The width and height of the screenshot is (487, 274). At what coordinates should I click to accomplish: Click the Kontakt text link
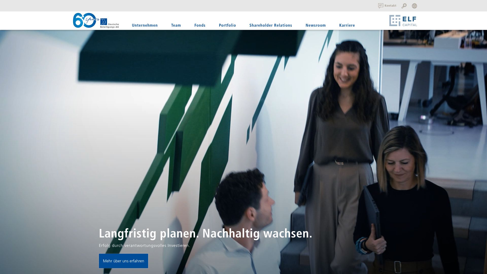click(390, 6)
